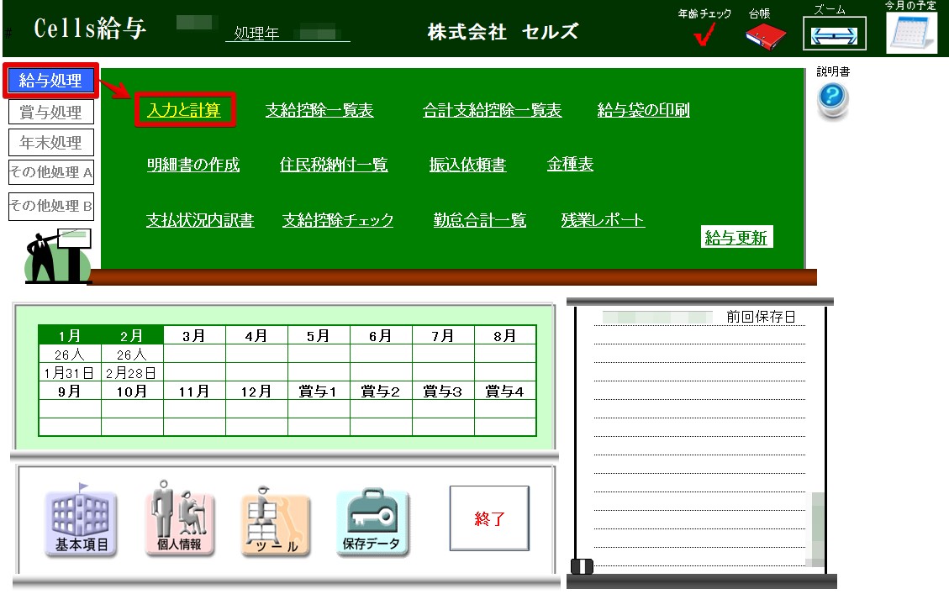
Task: Open the 今月の予定 calendar icon
Action: point(911,34)
